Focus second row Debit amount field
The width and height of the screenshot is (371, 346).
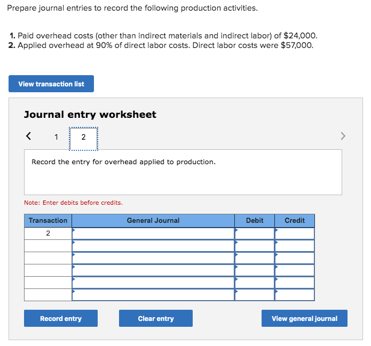(255, 246)
